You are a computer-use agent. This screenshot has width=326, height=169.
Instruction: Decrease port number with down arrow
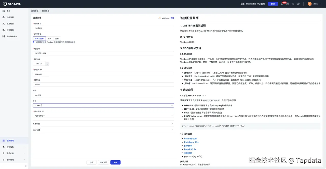click(x=47, y=65)
